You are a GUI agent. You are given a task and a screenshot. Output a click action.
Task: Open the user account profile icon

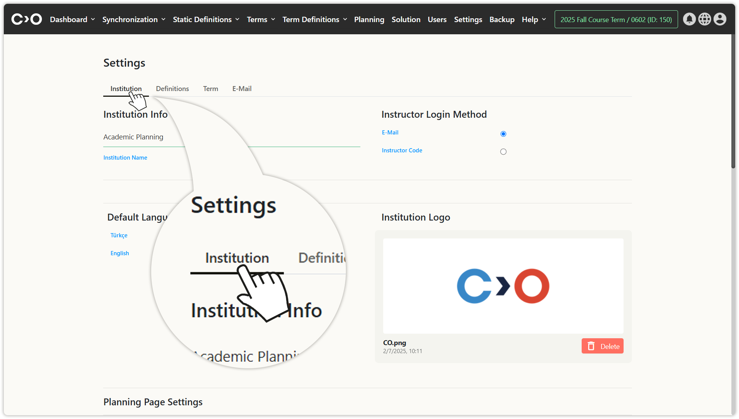pos(720,19)
